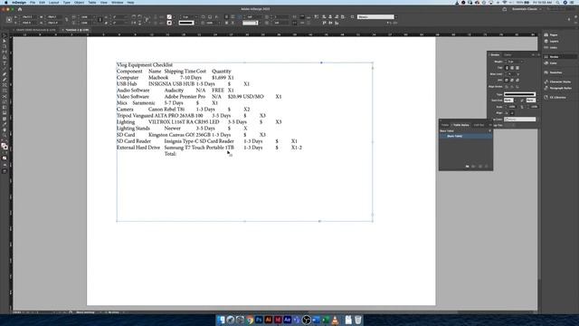The height and width of the screenshot is (326, 579).
Task: Click the X position field in the control bar
Action: tap(29, 16)
